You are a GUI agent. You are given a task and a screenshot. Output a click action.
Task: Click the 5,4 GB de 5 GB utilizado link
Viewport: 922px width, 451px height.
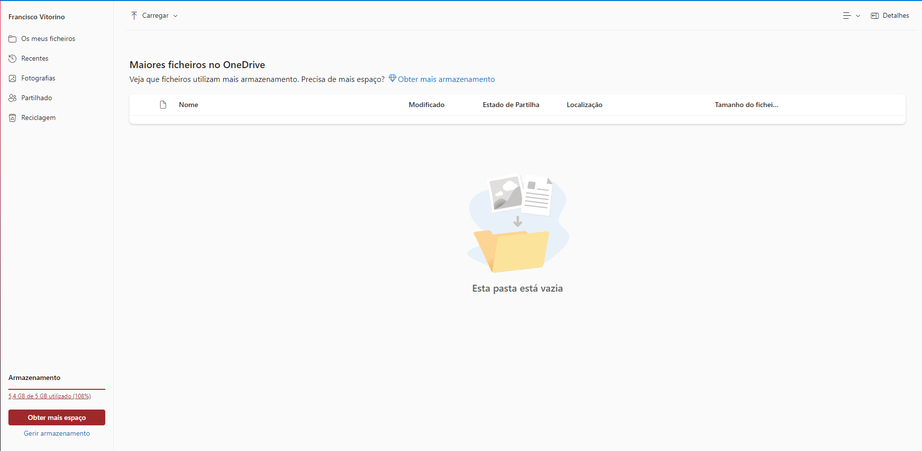tap(49, 396)
